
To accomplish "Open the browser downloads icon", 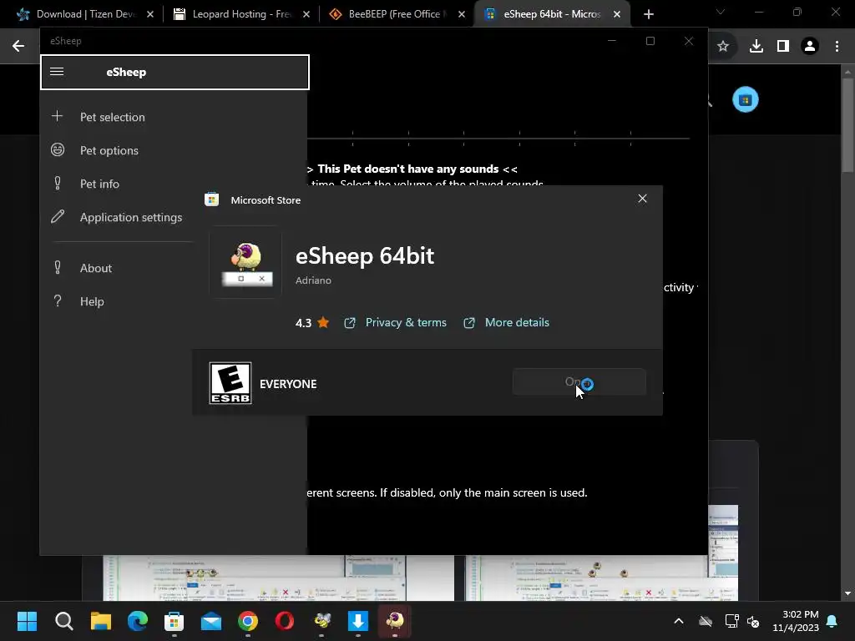I will point(756,46).
